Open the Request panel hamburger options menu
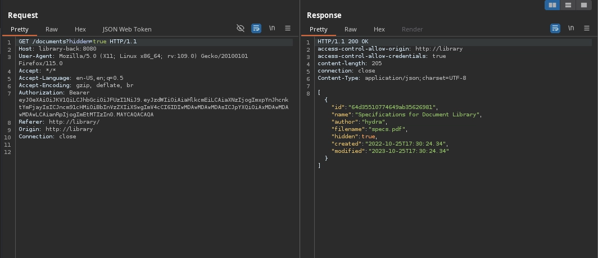Screen dimensions: 598x258 pos(288,28)
